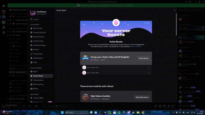Image resolution: width=205 pixels, height=115 pixels.
Task: Click the Go to server button
Action: 144,58
